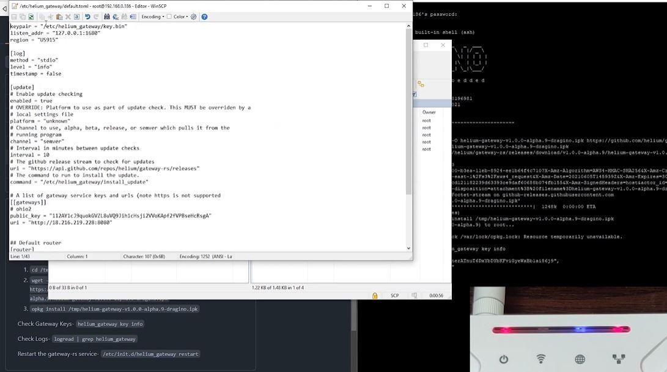Reload the file with the green Reload icon
The image size is (667, 372).
31,16
